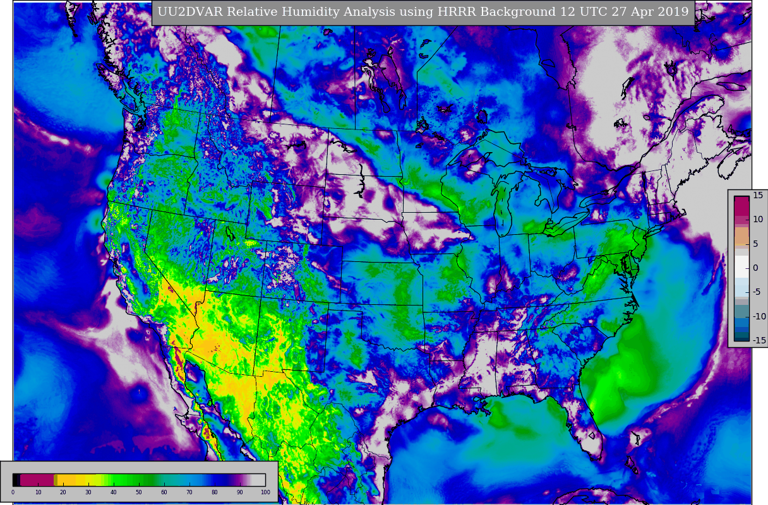768x505 pixels.
Task: Click the '100' label on bottom humidity scale
Action: point(265,492)
